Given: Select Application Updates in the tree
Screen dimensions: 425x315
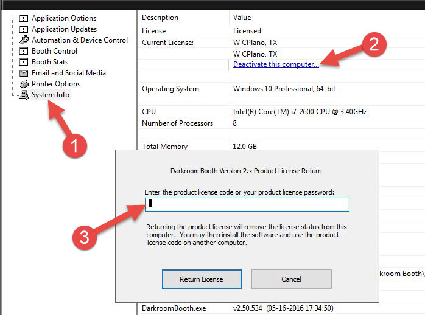Looking at the screenshot, I should coord(65,29).
